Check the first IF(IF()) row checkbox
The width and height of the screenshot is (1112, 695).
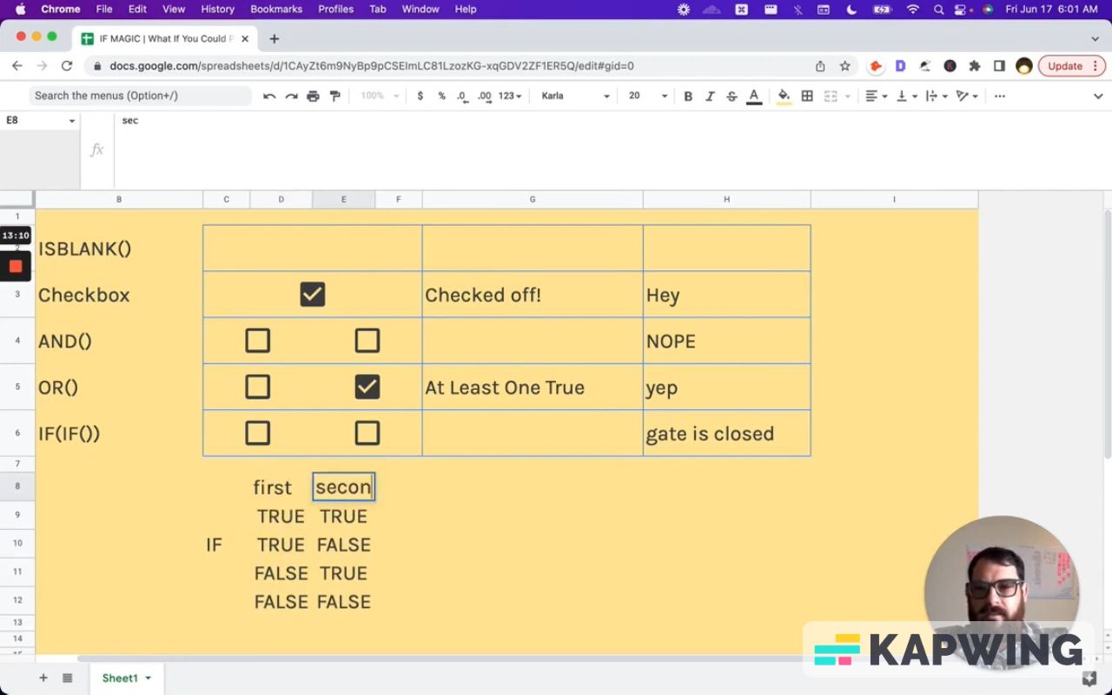click(x=257, y=433)
